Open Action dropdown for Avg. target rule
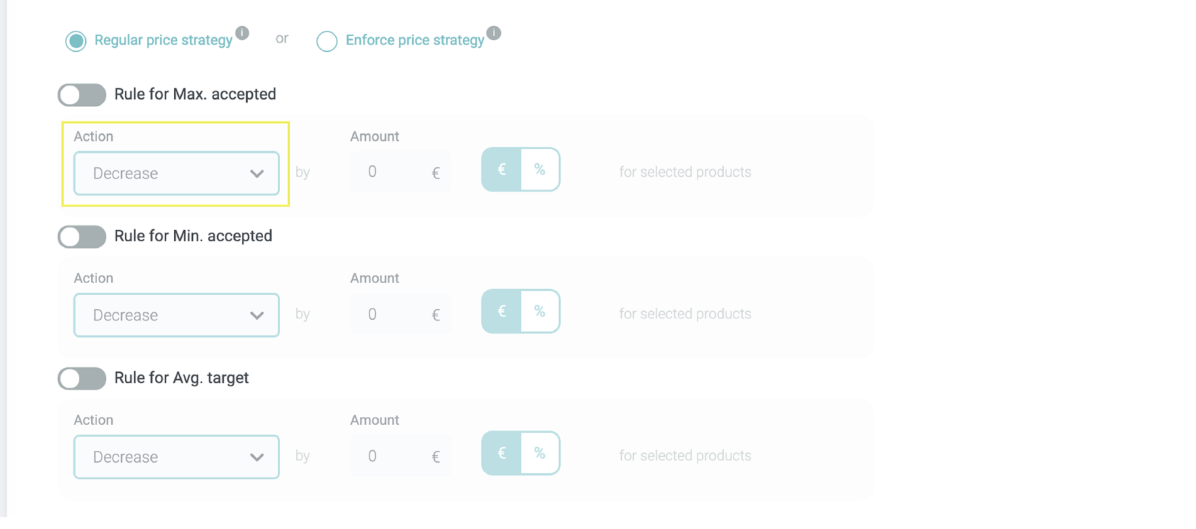Image resolution: width=1196 pixels, height=529 pixels. [177, 457]
